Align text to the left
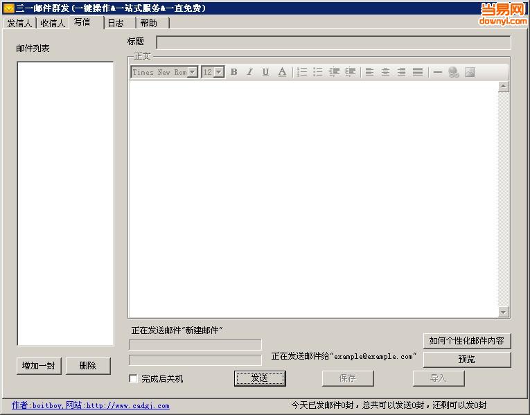This screenshot has width=530, height=415. pyautogui.click(x=369, y=72)
